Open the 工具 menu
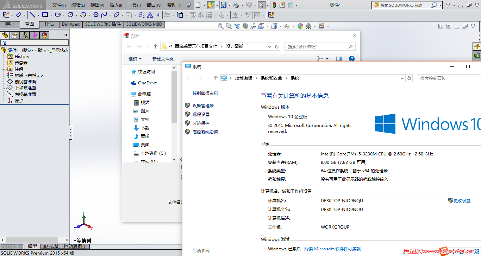The width and height of the screenshot is (481, 256). [x=134, y=5]
